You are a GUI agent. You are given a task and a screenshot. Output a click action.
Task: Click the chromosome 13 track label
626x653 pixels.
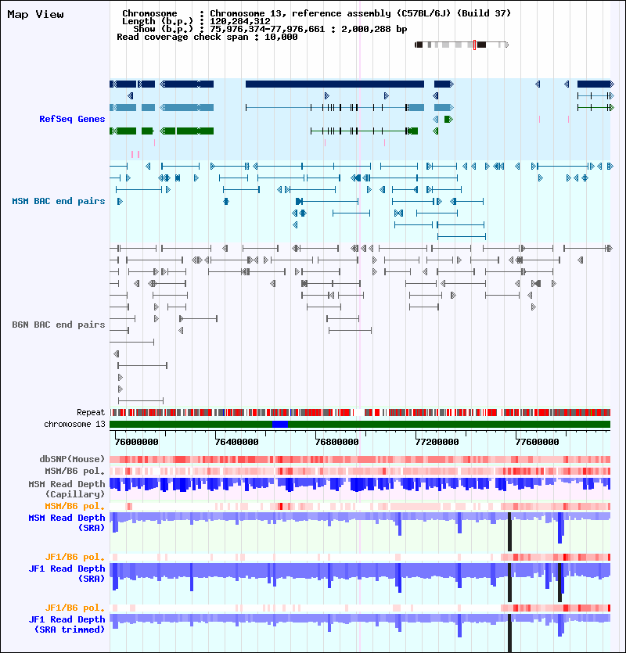(x=74, y=424)
